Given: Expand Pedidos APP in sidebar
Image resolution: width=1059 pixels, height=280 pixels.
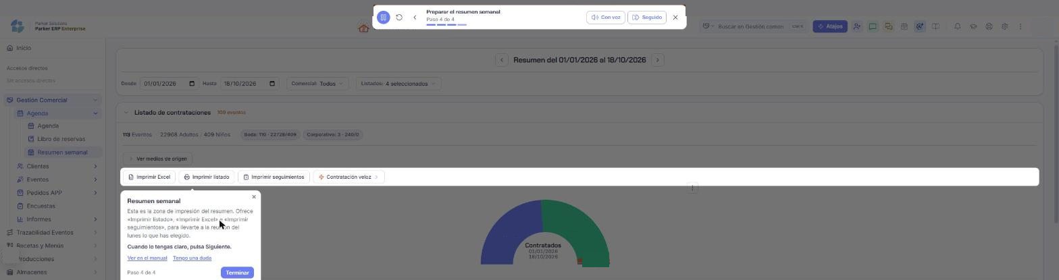Looking at the screenshot, I should pyautogui.click(x=58, y=193).
